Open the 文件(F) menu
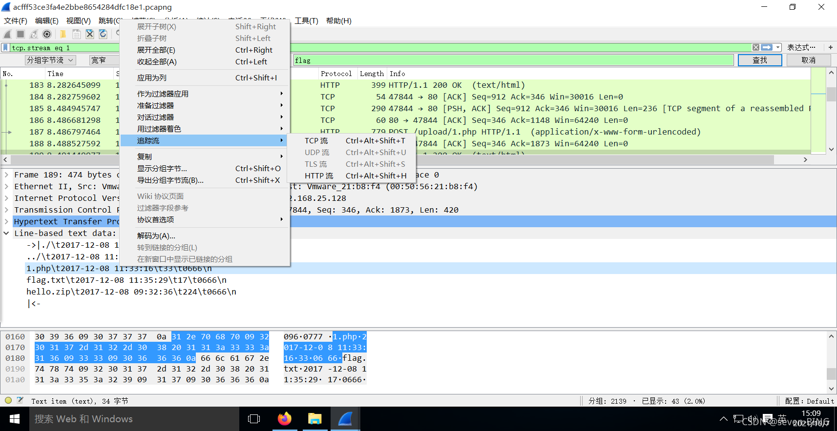Screen dimensions: 837x431 (x=16, y=20)
